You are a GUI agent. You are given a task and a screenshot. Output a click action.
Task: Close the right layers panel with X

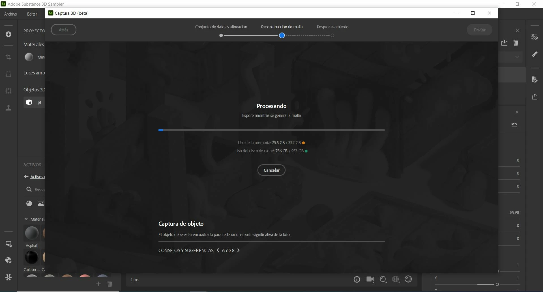(x=517, y=31)
